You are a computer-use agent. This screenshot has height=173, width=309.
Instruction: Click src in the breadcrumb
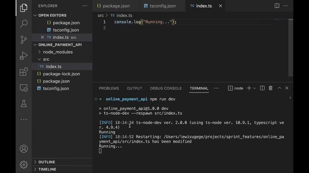pyautogui.click(x=101, y=15)
